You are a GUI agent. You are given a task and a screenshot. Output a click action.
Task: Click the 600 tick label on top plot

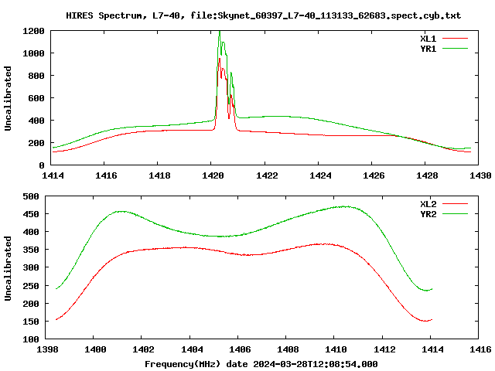[x=36, y=98]
